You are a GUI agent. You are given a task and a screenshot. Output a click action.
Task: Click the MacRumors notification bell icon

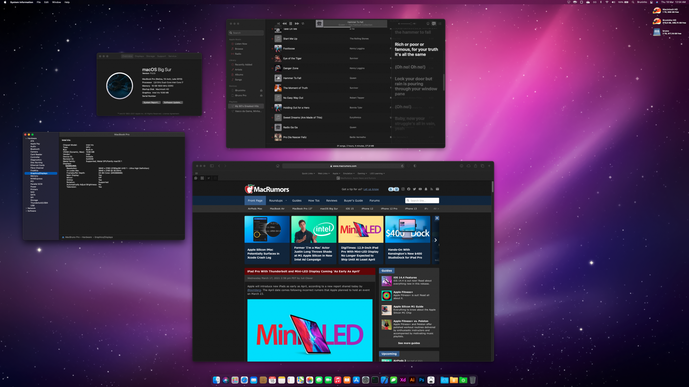[426, 189]
